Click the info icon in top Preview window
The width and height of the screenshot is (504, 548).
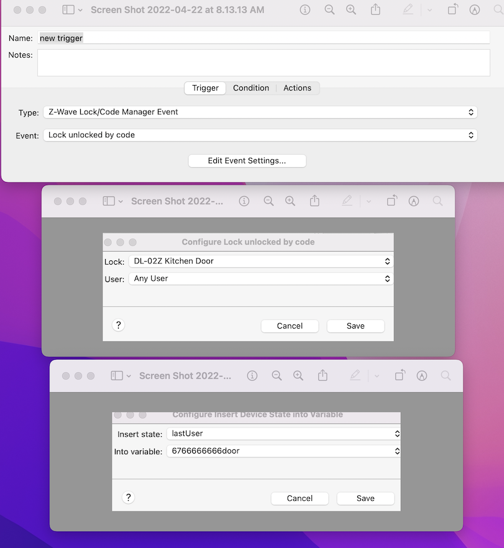305,10
